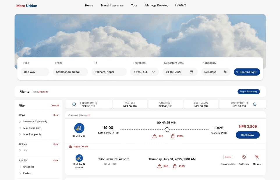Click luggage 15KG icon under duration

pos(173,136)
